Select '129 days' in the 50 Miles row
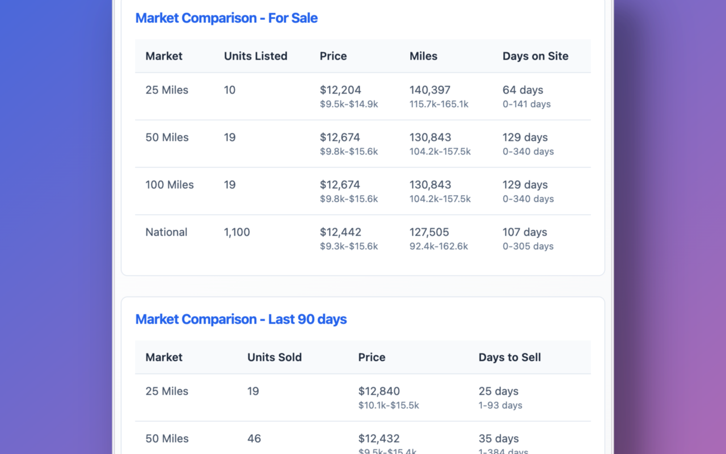 tap(525, 137)
